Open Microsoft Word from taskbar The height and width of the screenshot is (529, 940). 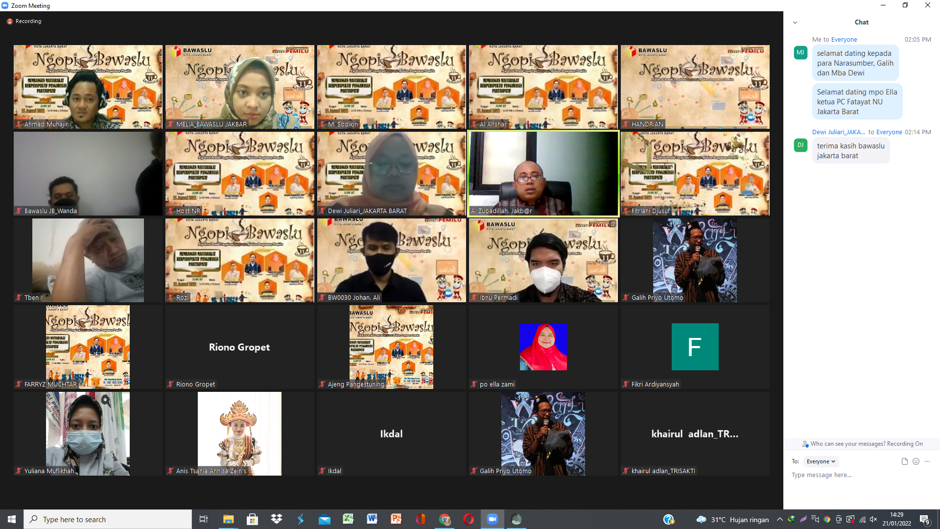pos(372,519)
